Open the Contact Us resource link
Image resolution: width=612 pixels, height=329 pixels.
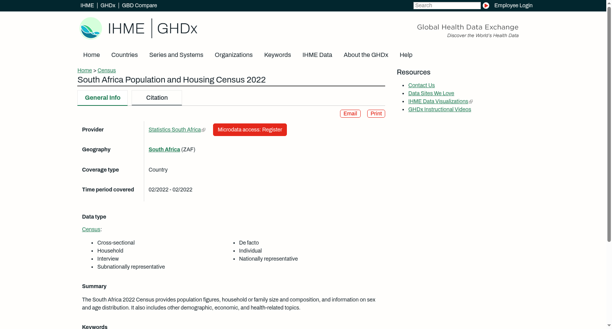click(x=422, y=85)
